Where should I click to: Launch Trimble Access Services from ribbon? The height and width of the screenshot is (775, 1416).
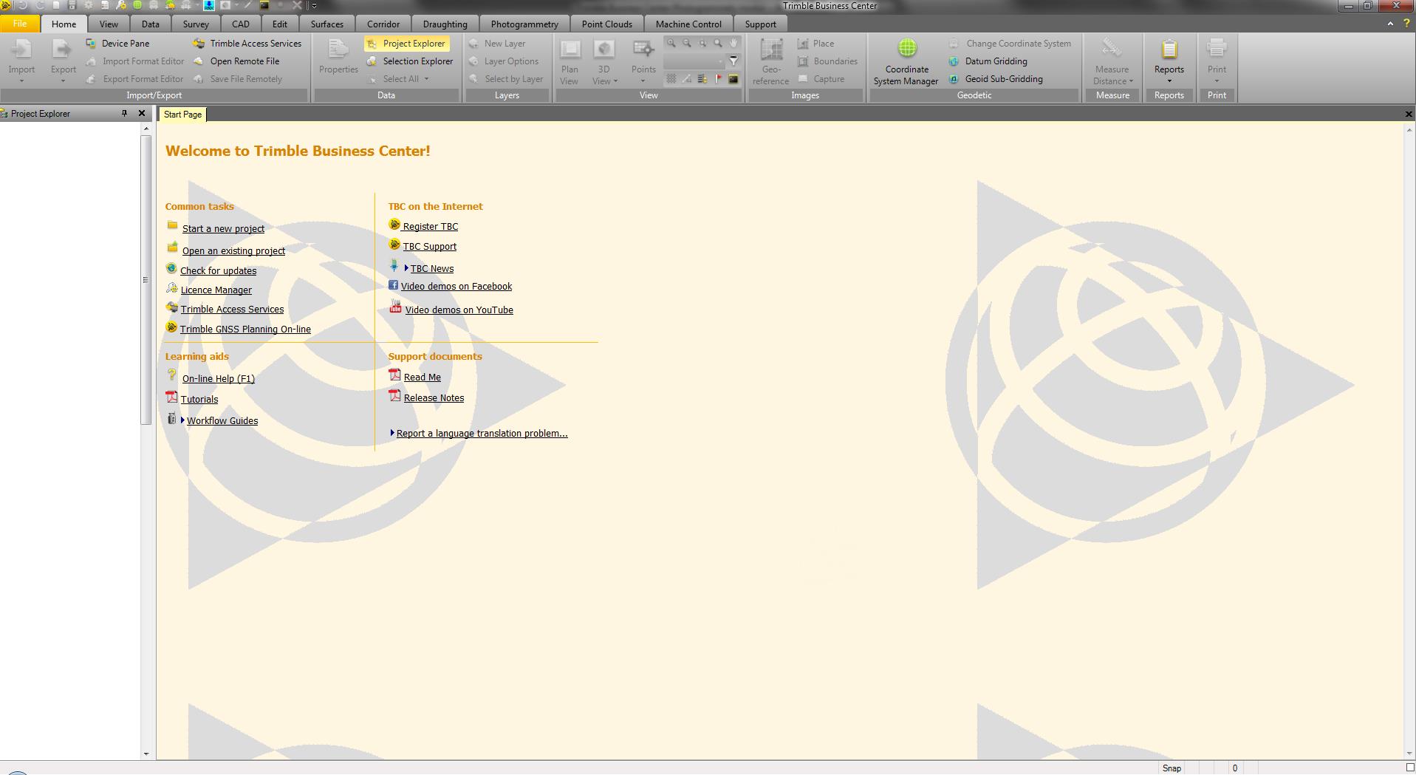tap(247, 44)
